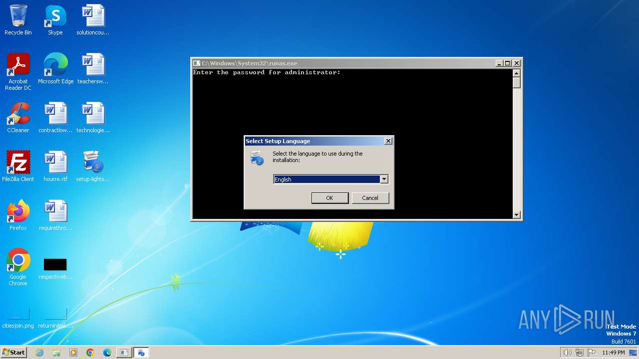Switch to the runas console taskbar button
The width and height of the screenshot is (639, 359).
point(124,353)
